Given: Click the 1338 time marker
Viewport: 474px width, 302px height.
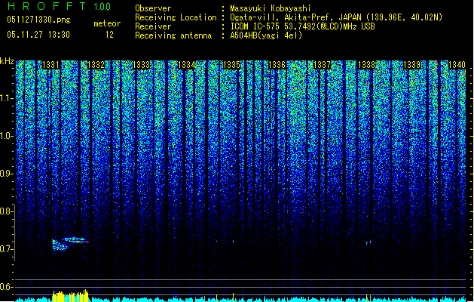Looking at the screenshot, I should tap(366, 65).
